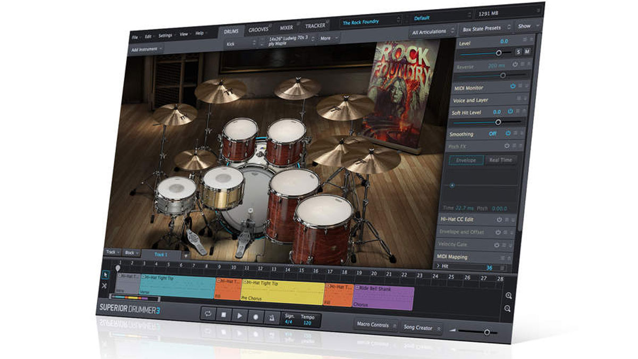Enable Velocity Gate power button
638x359 pixels.
(496, 245)
